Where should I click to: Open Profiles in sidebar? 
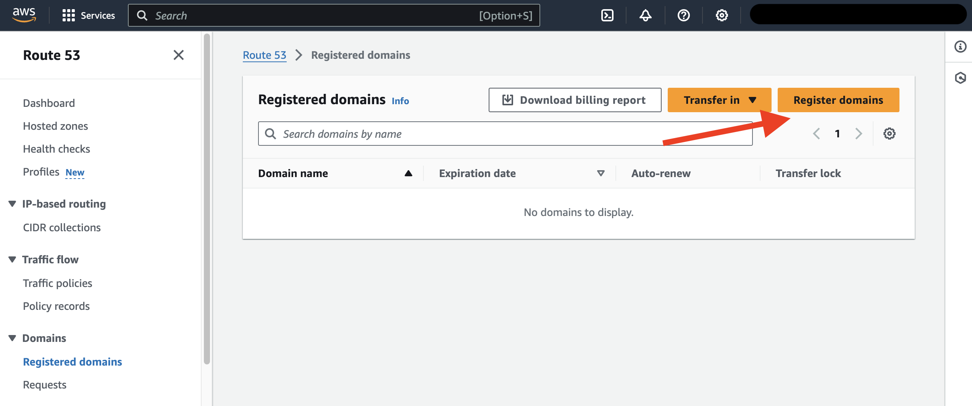(x=41, y=172)
